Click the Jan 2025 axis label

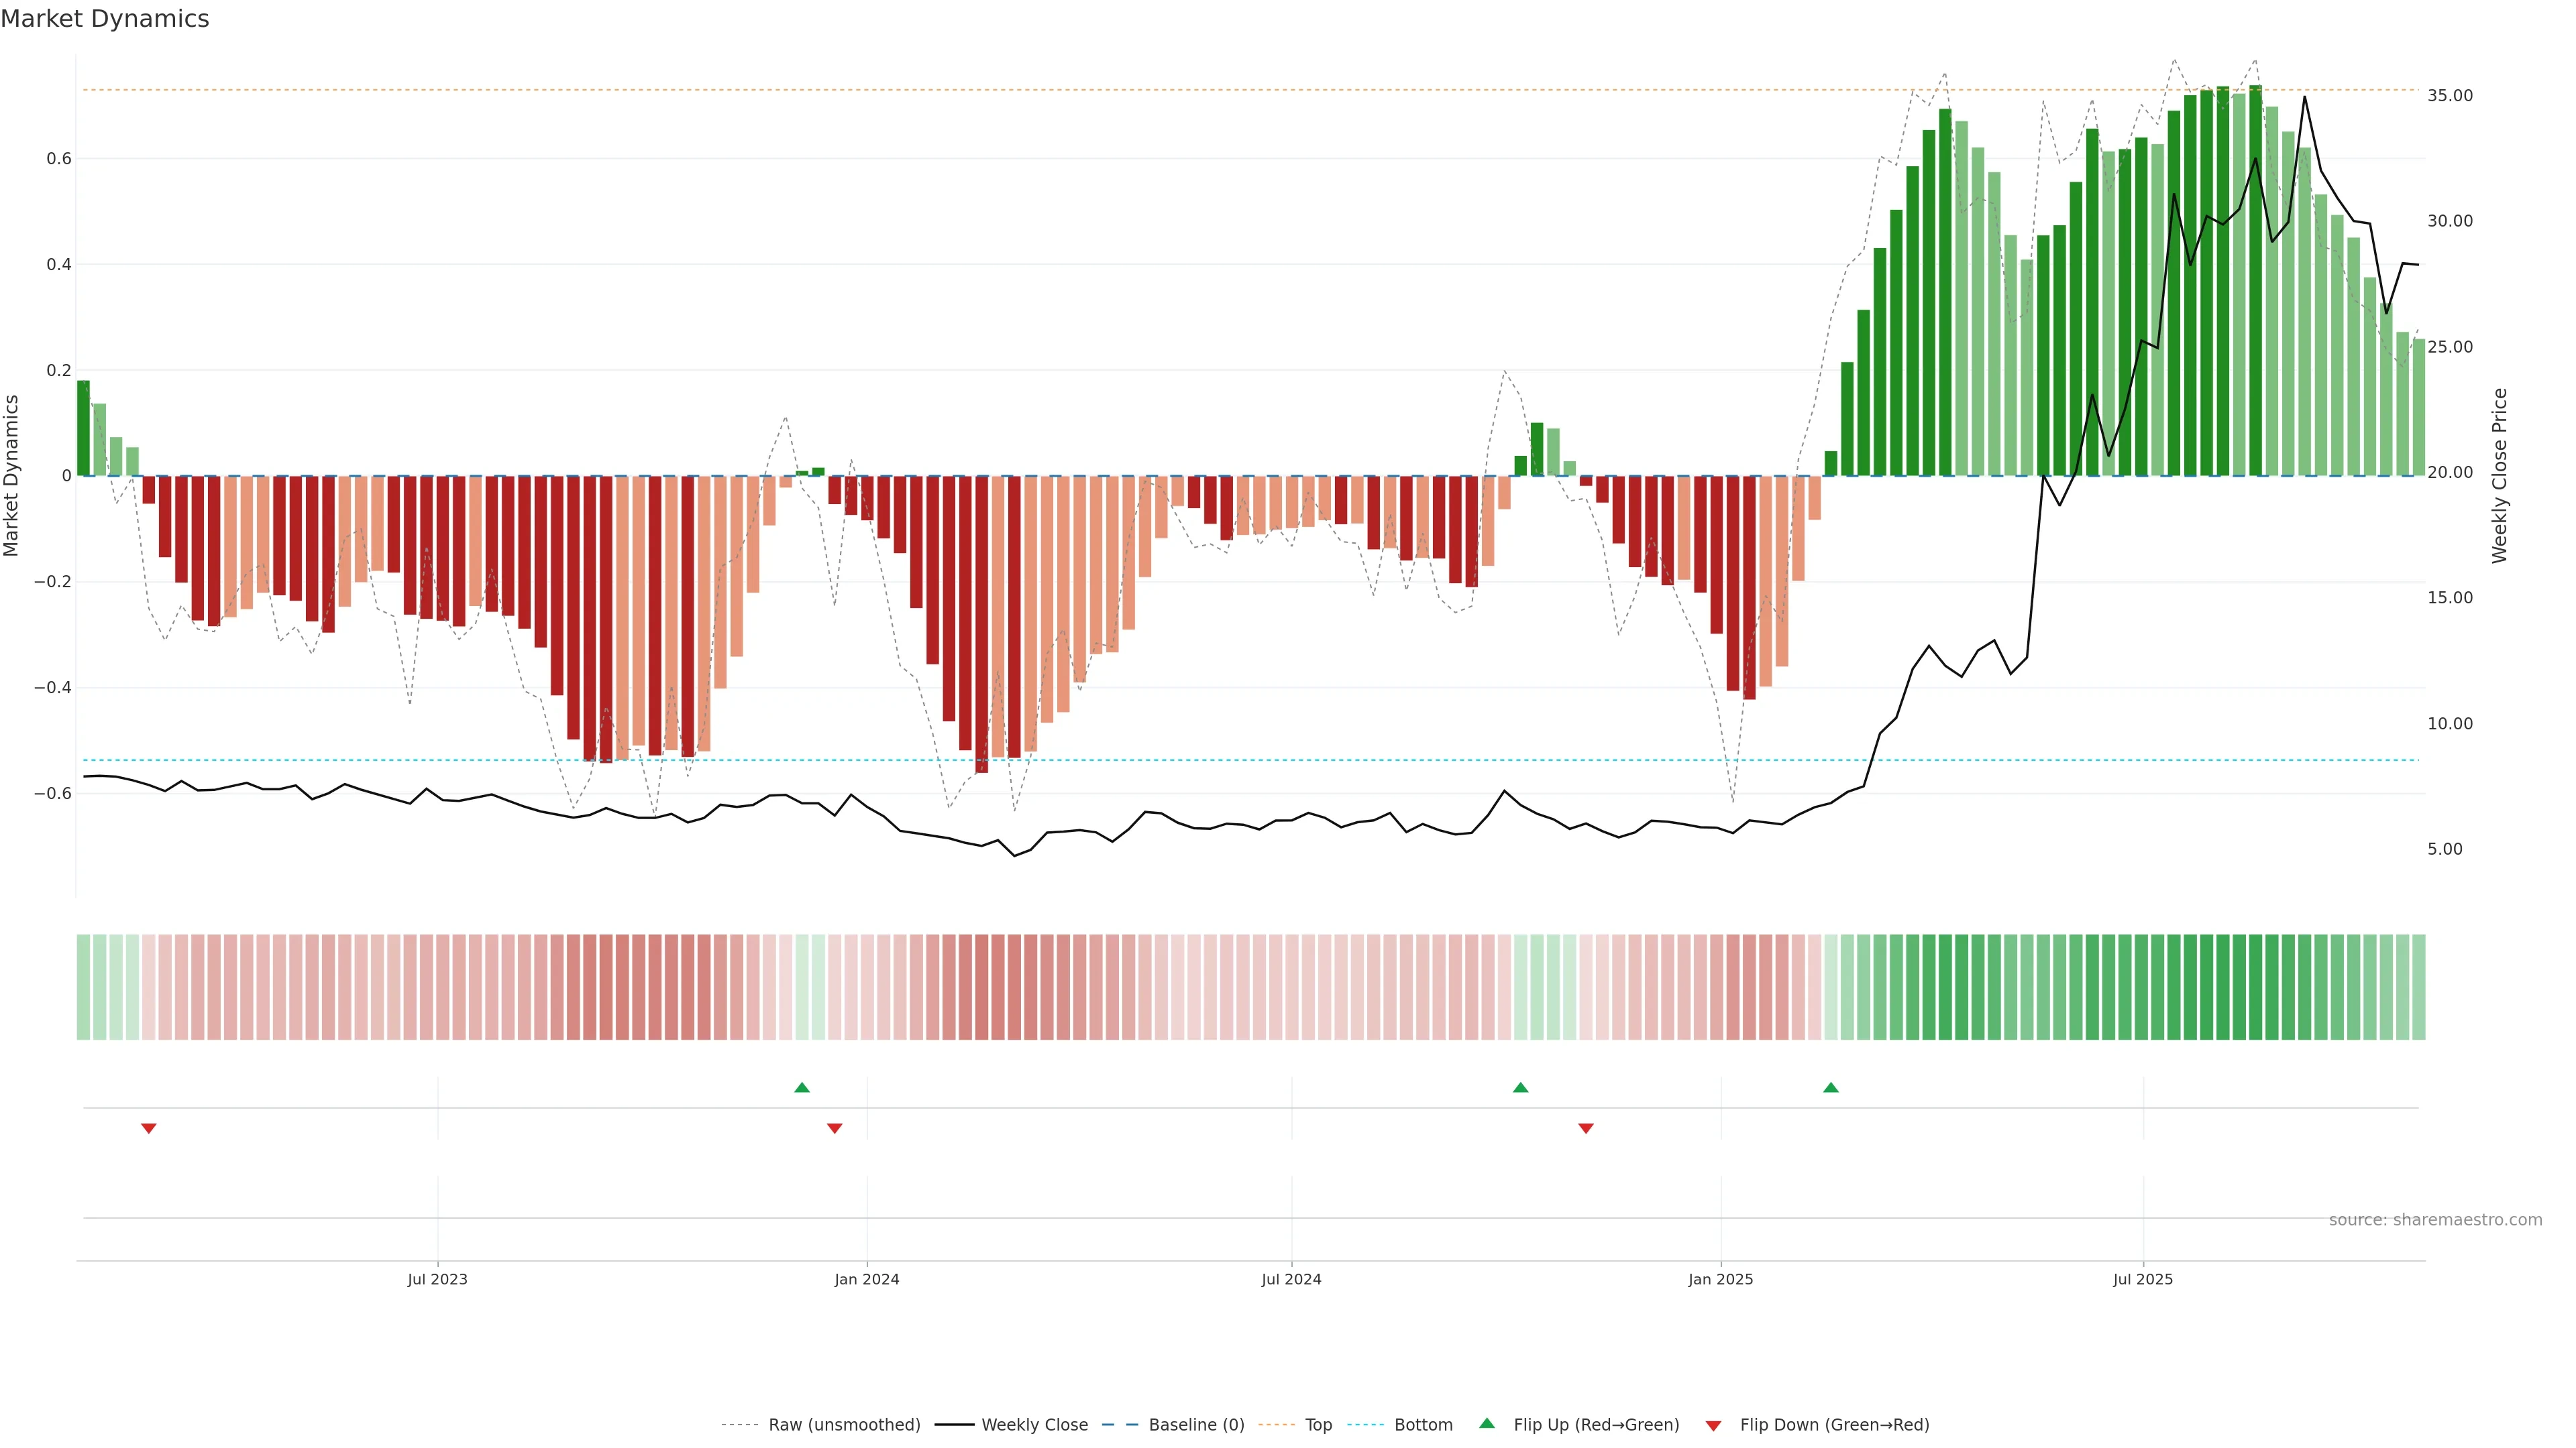(x=1720, y=1279)
